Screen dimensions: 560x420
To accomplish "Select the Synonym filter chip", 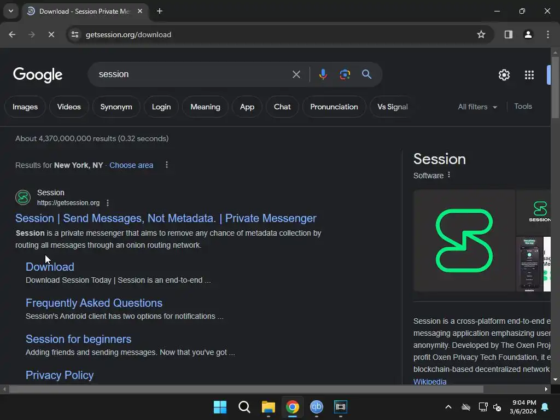I will pos(116,107).
